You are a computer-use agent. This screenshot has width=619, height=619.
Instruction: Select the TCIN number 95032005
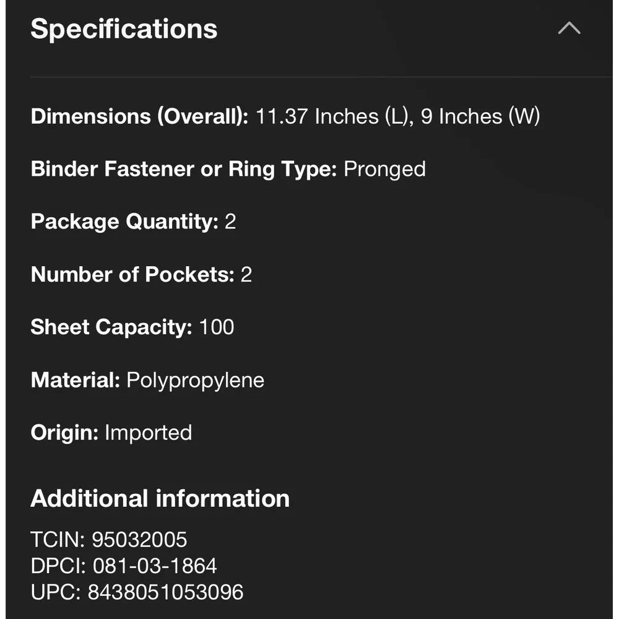pyautogui.click(x=139, y=539)
